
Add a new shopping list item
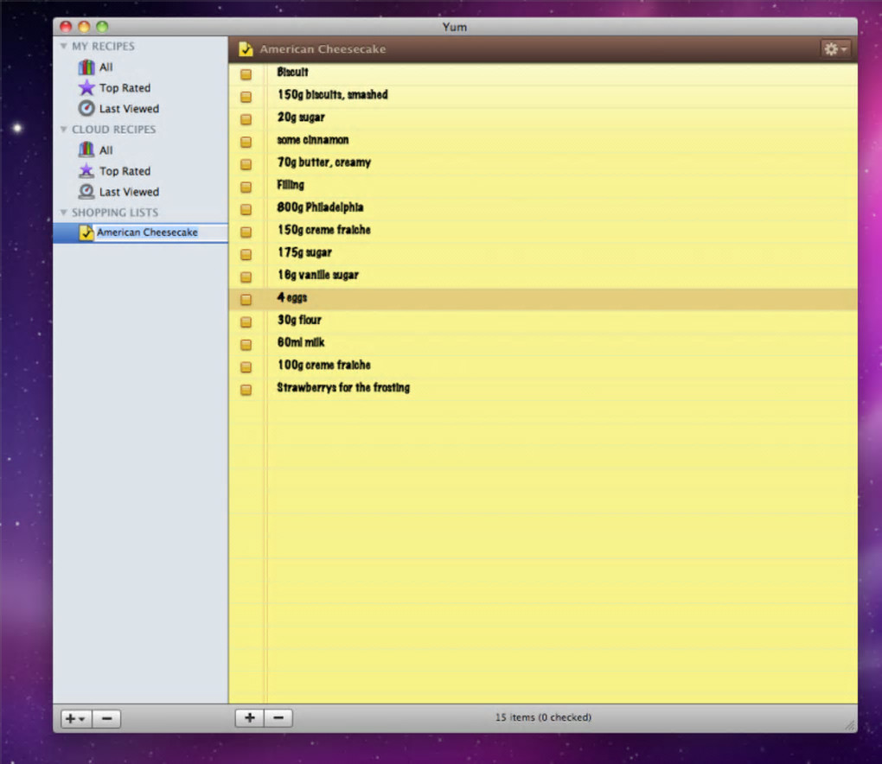(x=250, y=718)
